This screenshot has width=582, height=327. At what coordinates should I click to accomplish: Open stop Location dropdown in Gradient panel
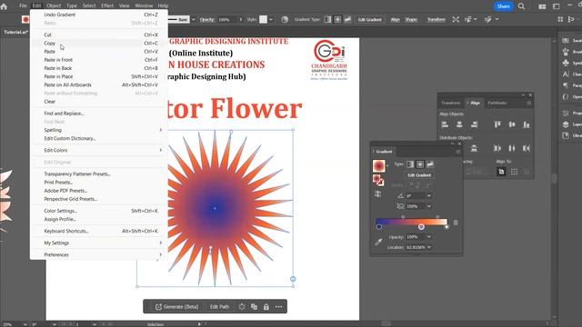coord(429,247)
